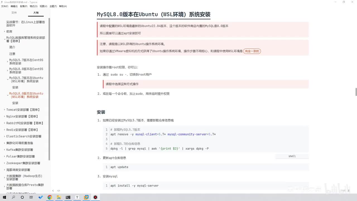357x201 pixels.
Task: Switch to Typora taskbar icon
Action: (77, 197)
